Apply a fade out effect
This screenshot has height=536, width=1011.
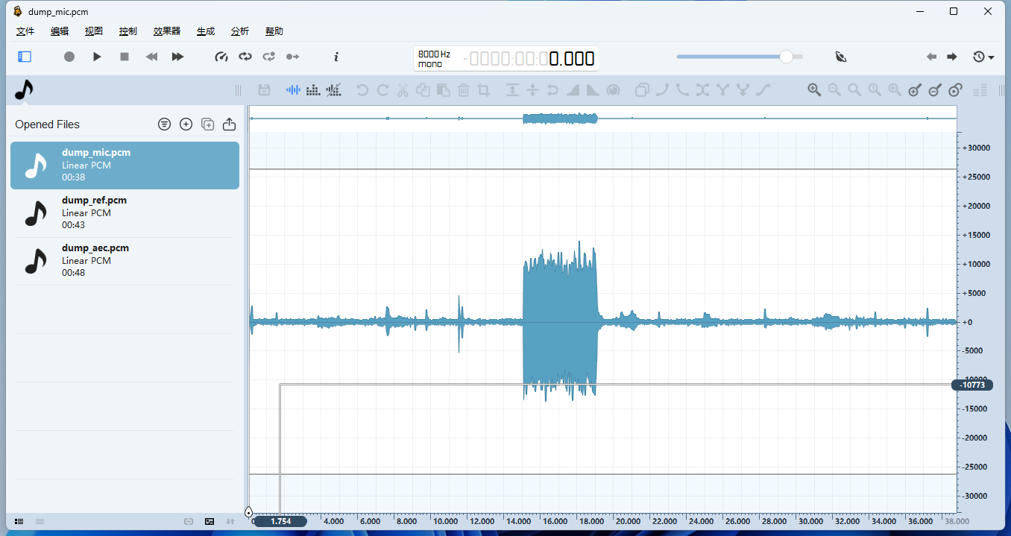click(593, 90)
